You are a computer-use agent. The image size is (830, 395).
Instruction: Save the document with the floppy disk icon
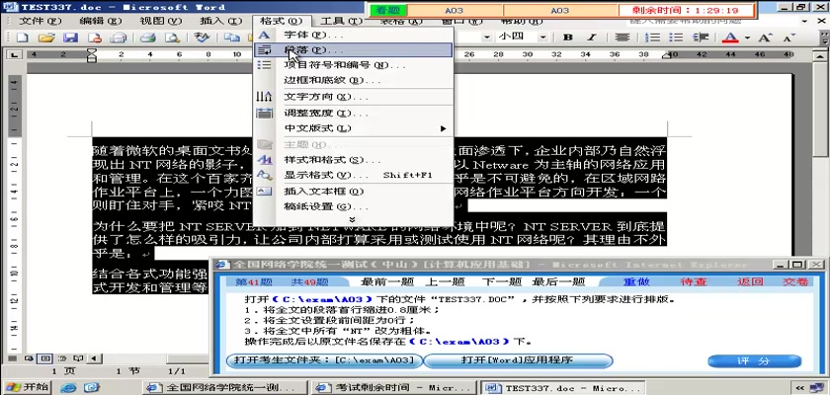[x=70, y=38]
